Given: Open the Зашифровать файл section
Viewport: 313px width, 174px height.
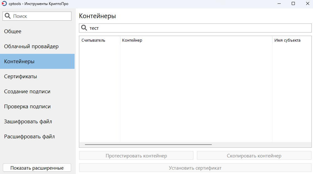Looking at the screenshot, I should [37, 121].
